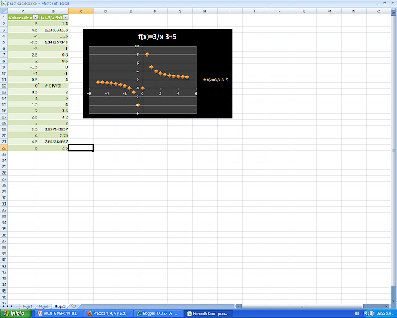397x318 pixels.
Task: Open filter dropdown for Valores de x
Action: pos(35,17)
